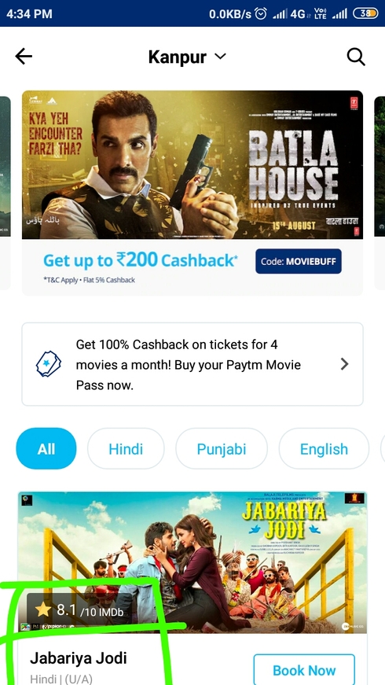The width and height of the screenshot is (385, 685).
Task: Book Now for Jabariya Jodi
Action: tap(304, 670)
